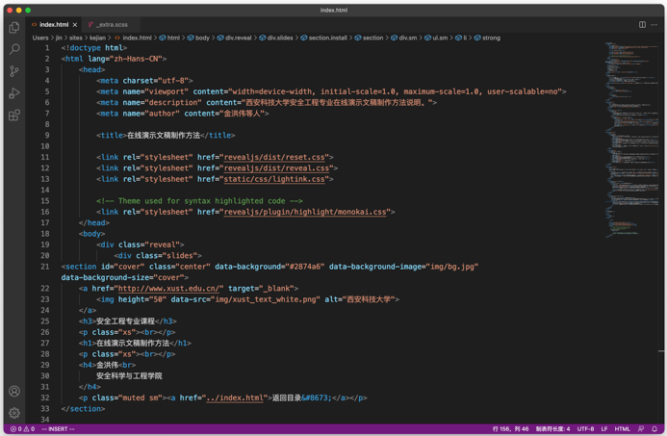Open the notifications bell in status bar
667x436 pixels.
654,429
